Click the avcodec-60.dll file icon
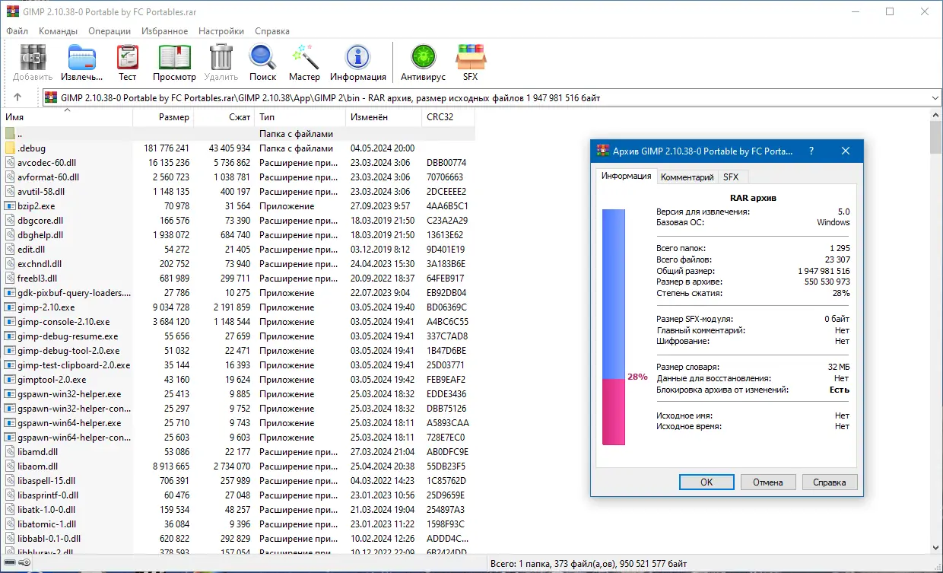This screenshot has width=943, height=573. point(10,163)
